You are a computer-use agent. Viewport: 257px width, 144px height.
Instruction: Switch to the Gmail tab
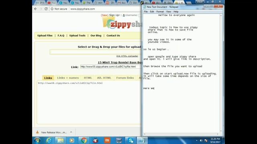pyautogui.click(x=122, y=3)
